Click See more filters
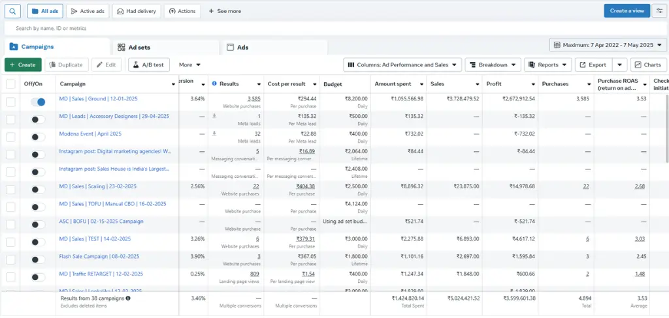The height and width of the screenshot is (318, 669). click(x=225, y=11)
